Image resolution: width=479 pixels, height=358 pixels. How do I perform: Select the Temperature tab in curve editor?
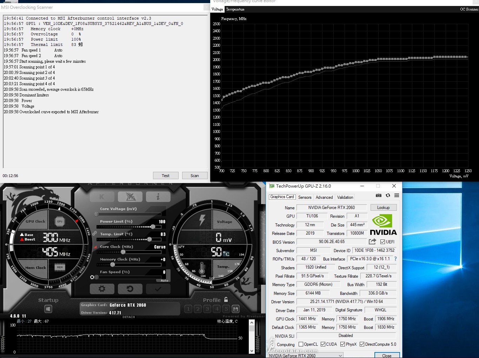[x=235, y=9]
